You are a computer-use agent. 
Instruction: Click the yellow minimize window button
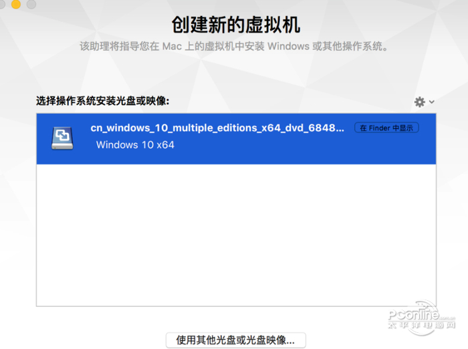tap(16, 4)
